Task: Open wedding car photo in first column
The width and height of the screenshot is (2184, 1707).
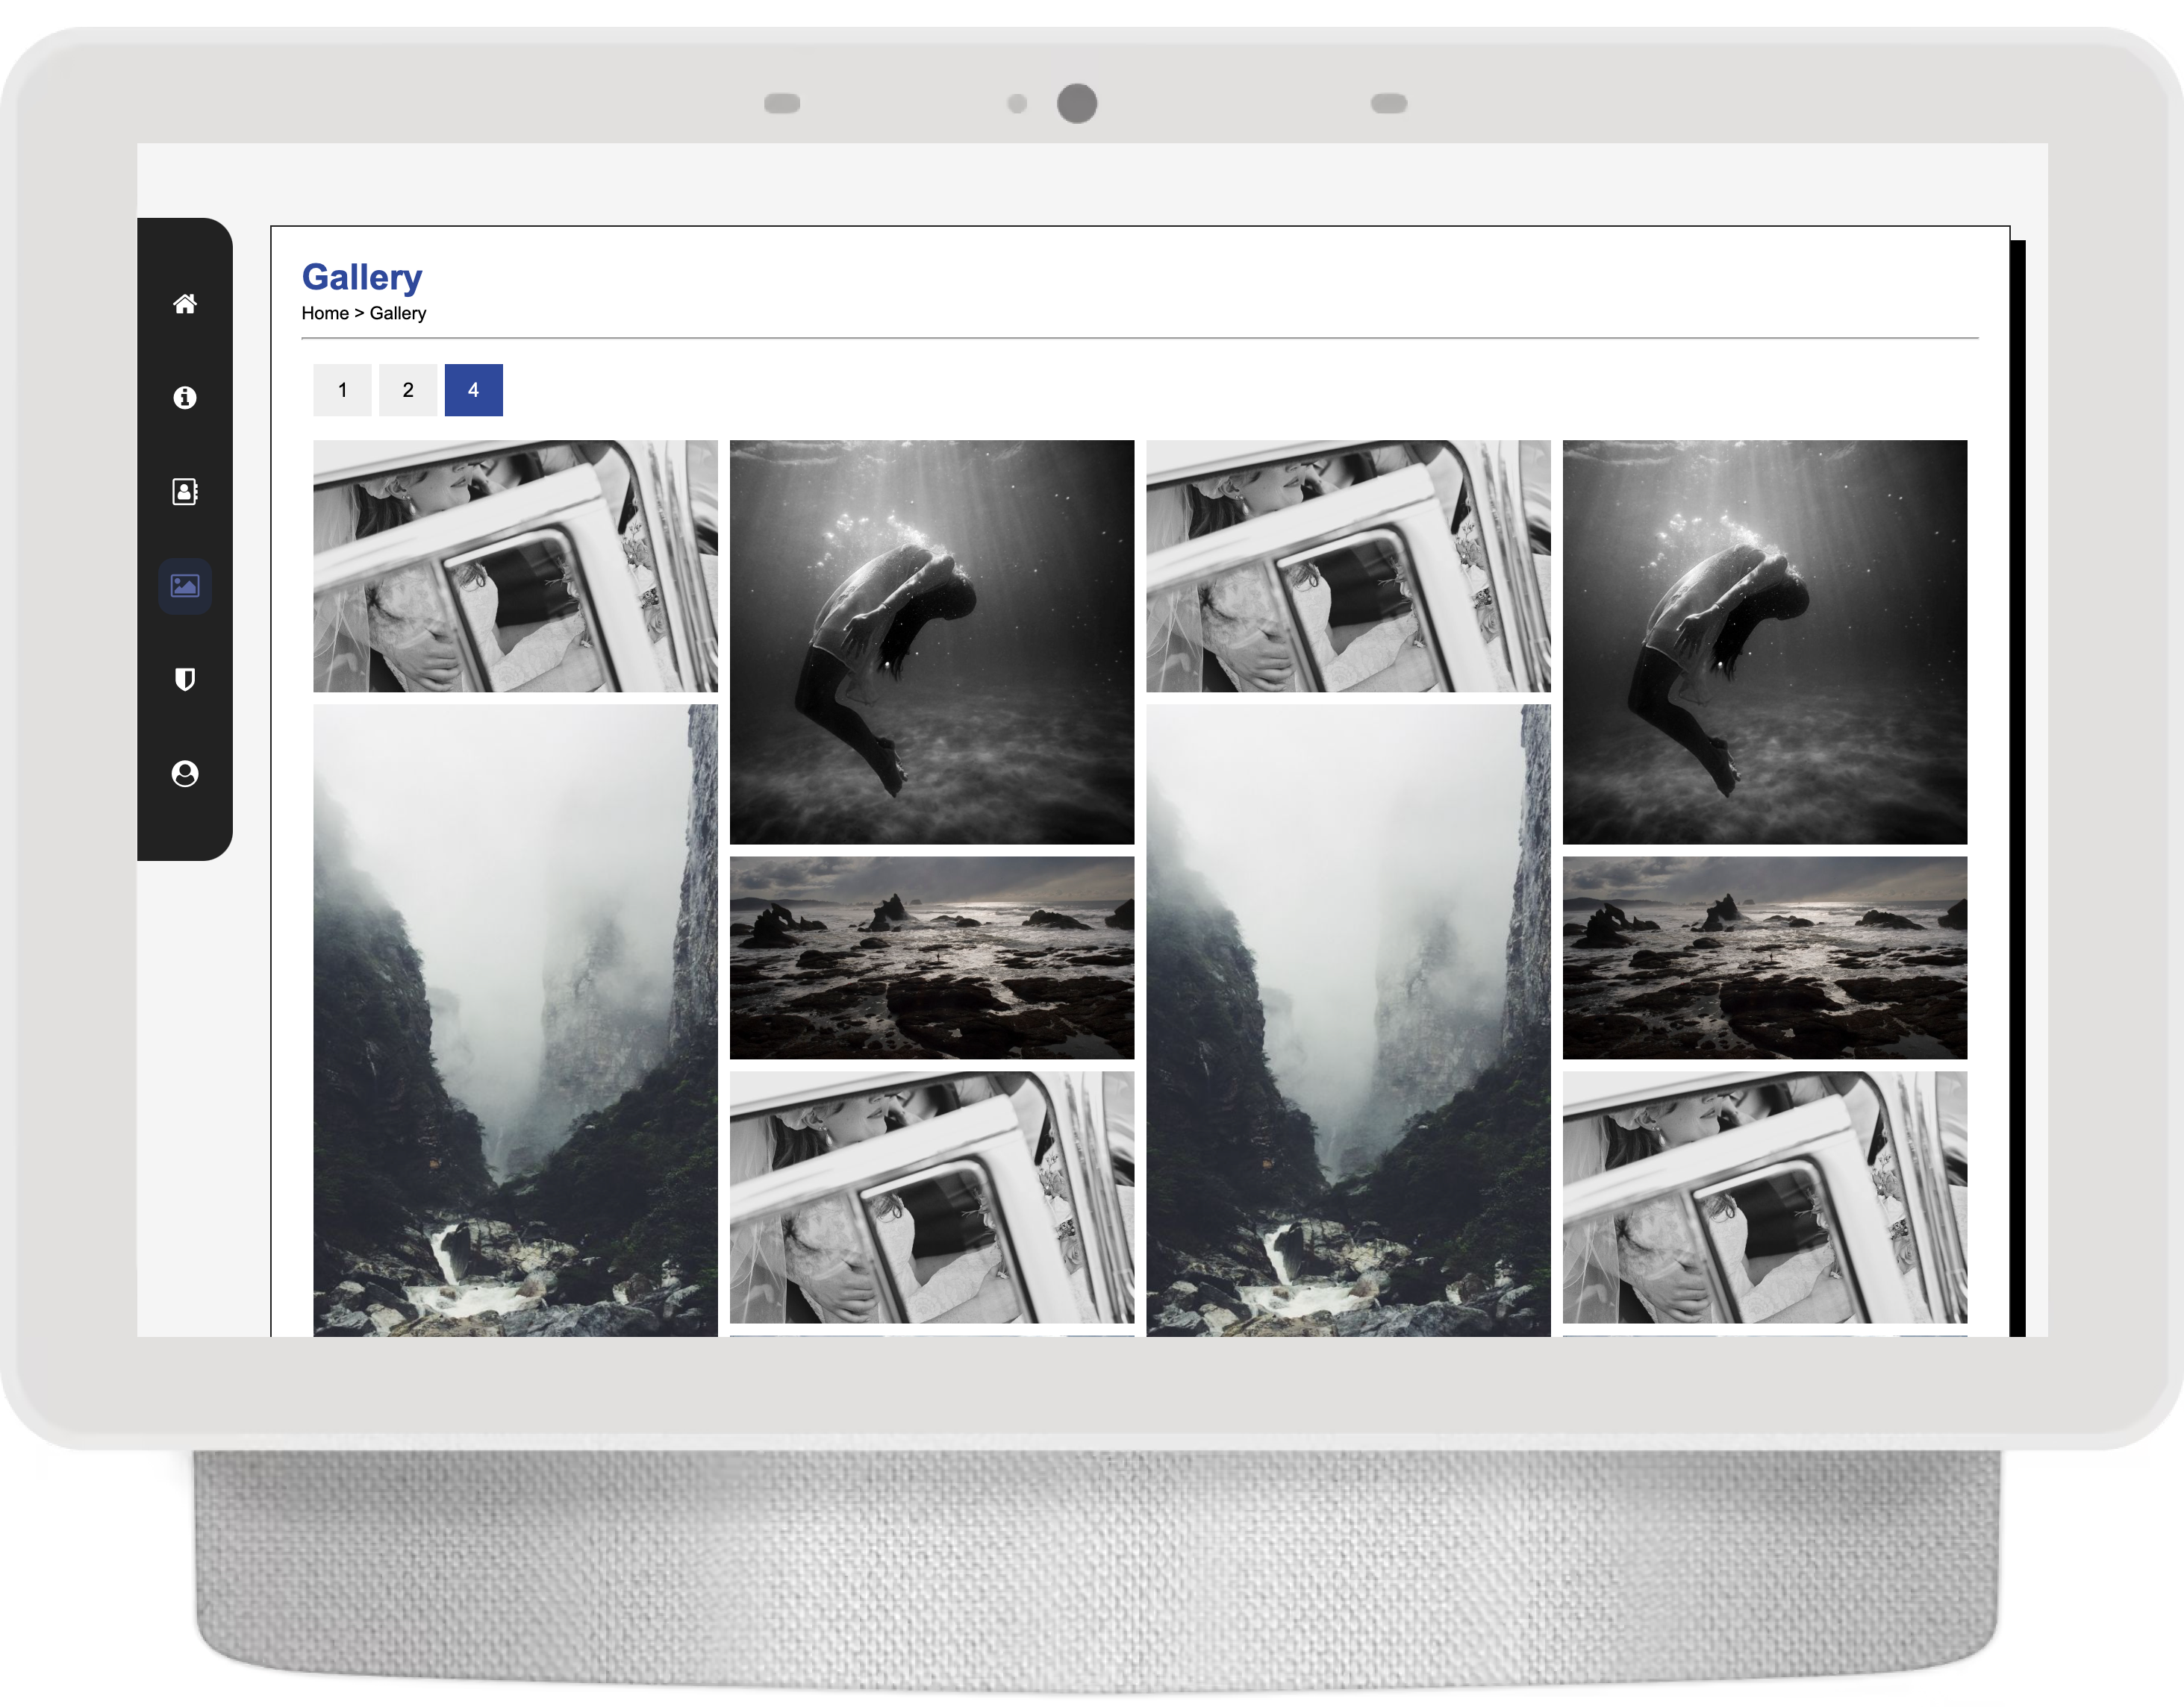Action: pos(515,566)
